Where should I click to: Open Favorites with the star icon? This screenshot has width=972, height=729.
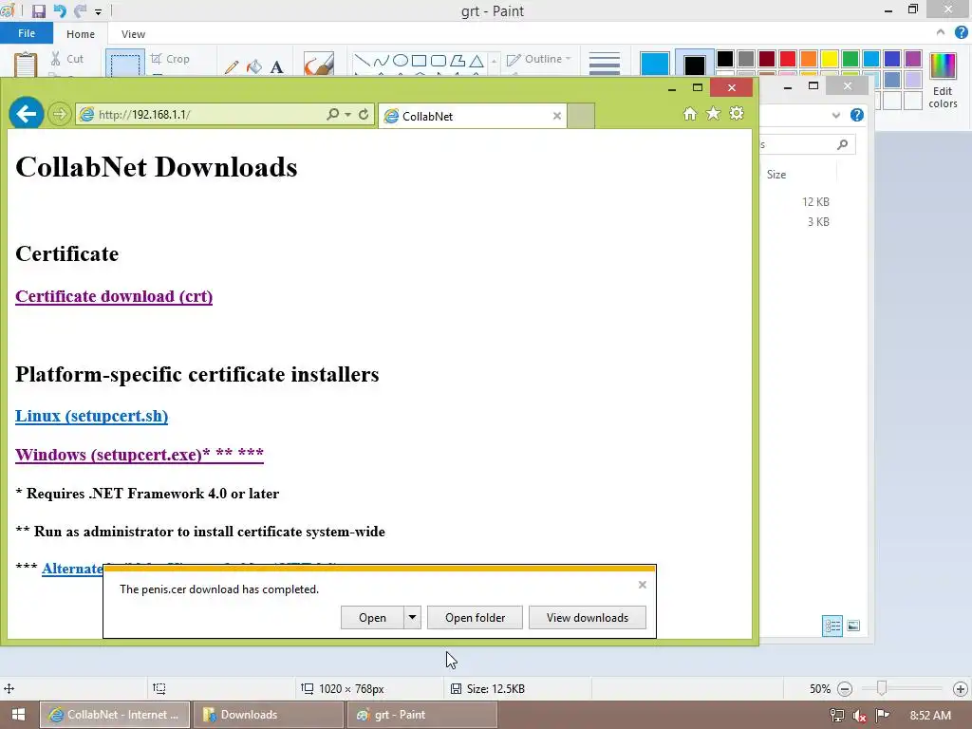tap(714, 114)
